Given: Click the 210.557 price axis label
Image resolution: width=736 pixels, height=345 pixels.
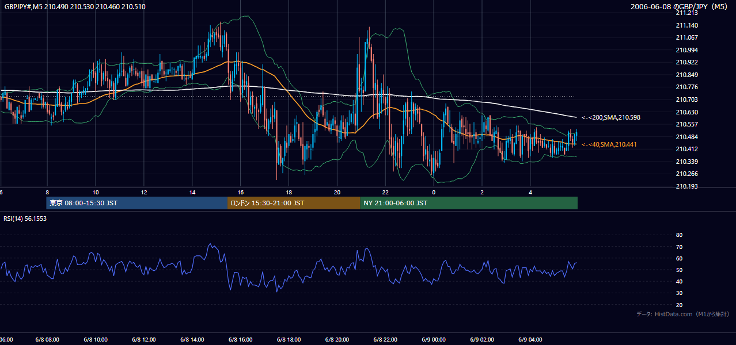Looking at the screenshot, I should (x=687, y=124).
